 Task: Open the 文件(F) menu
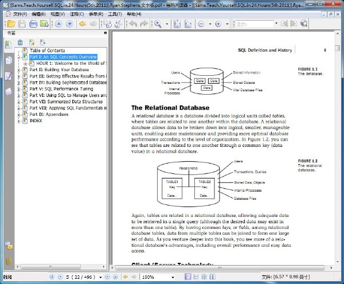pos(20,14)
